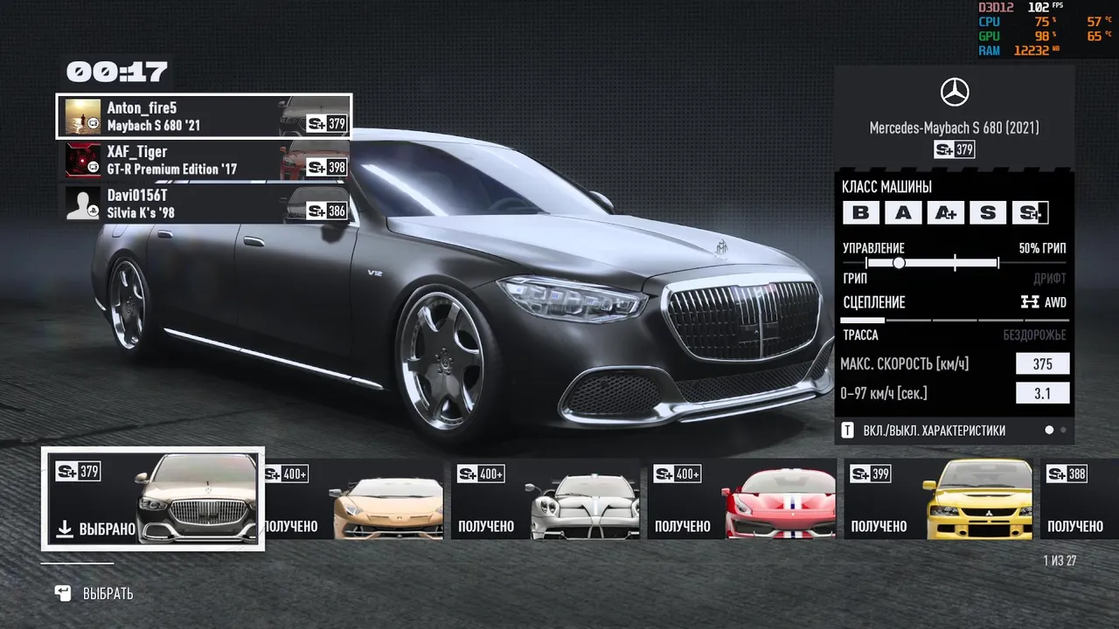Screen dimensions: 1119x629
Task: Click the БЕЗДОРОЖЬЕ label
Action: (x=1035, y=335)
